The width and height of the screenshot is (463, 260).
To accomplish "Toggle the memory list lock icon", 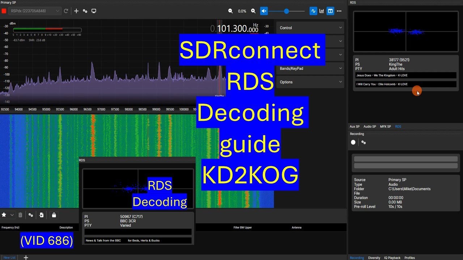I will (x=54, y=215).
